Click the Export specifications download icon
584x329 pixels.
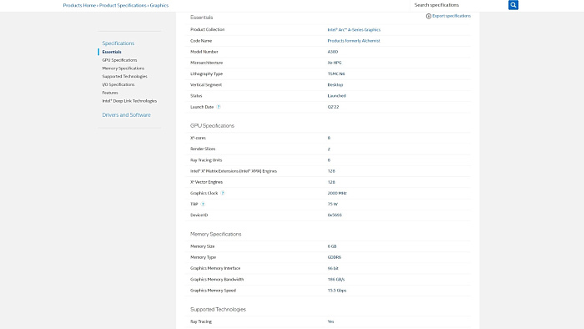(x=428, y=16)
